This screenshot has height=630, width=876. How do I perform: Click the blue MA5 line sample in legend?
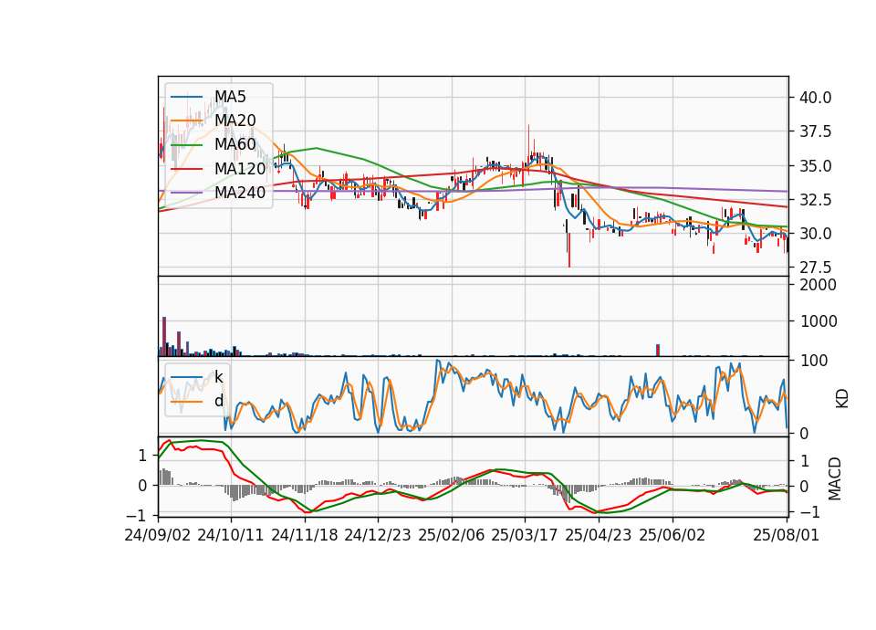pos(186,98)
